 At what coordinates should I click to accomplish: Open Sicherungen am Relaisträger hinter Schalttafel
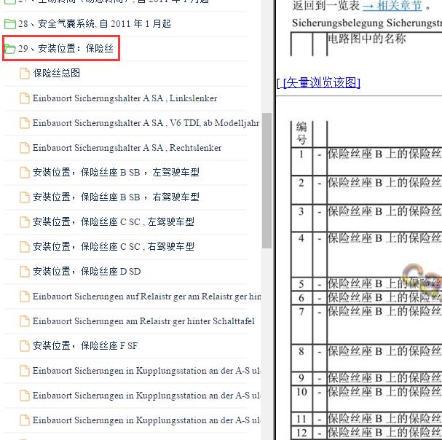click(143, 321)
